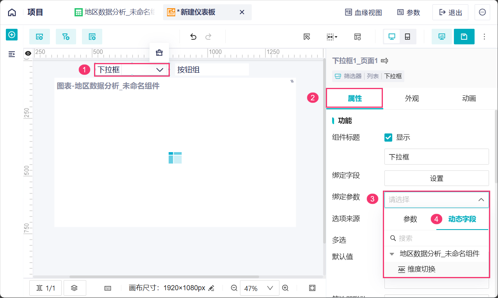Screen dimensions: 498x298
Task: Fit canvas to screen icon
Action: tap(312, 288)
